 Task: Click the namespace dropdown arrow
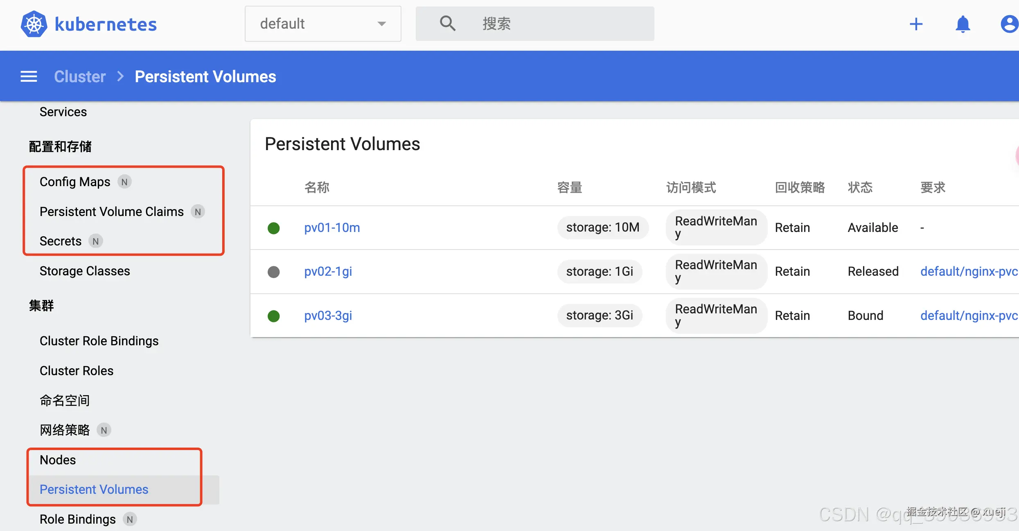point(381,24)
